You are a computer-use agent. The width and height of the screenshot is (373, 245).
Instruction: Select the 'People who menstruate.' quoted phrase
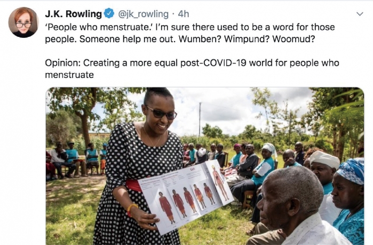click(x=99, y=27)
